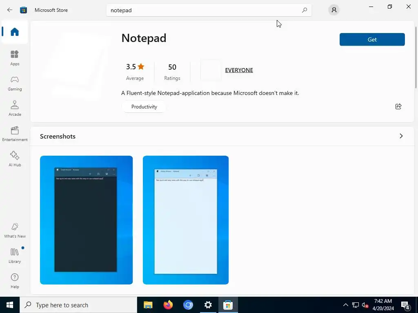This screenshot has height=313, width=418.
Task: Click Get to install Notepad
Action: click(372, 40)
